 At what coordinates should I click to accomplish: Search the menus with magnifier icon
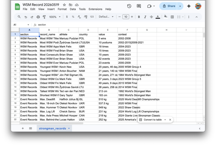(x=19, y=17)
